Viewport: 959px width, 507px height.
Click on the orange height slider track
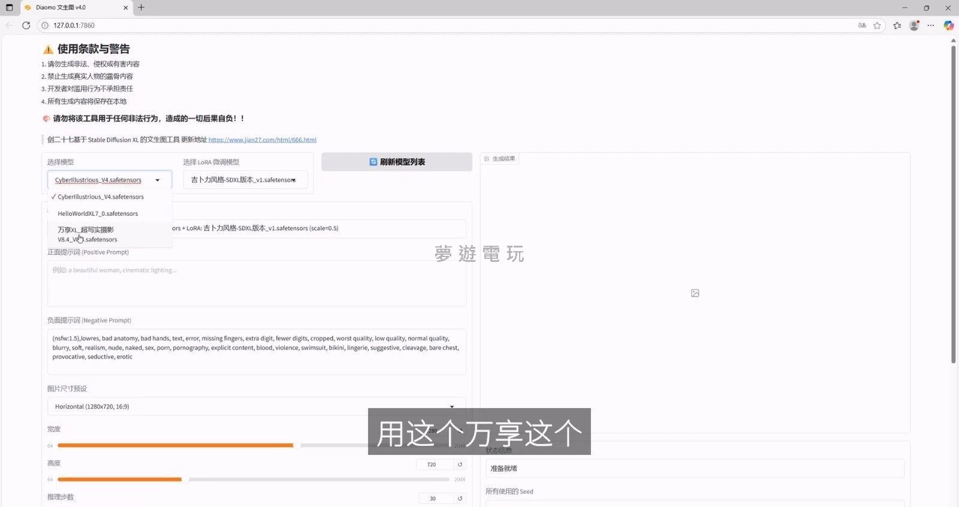[x=120, y=479]
